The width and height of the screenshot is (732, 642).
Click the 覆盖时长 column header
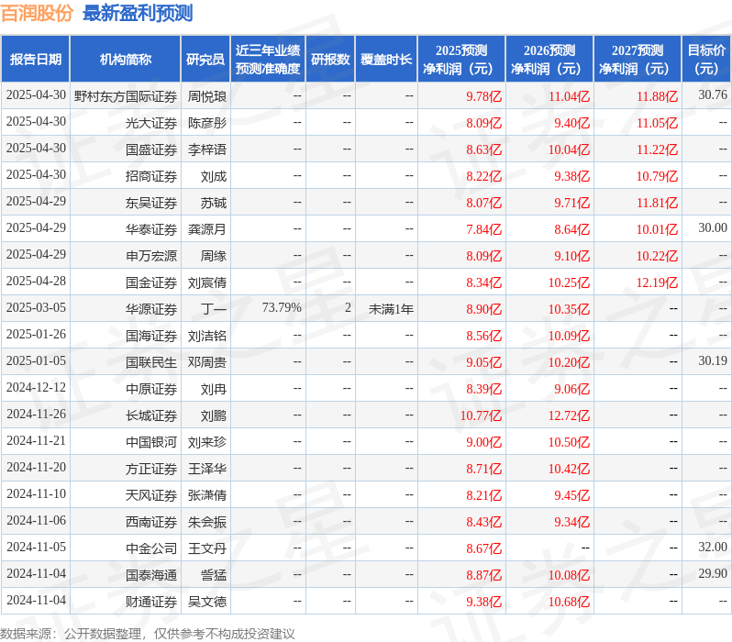pyautogui.click(x=386, y=60)
